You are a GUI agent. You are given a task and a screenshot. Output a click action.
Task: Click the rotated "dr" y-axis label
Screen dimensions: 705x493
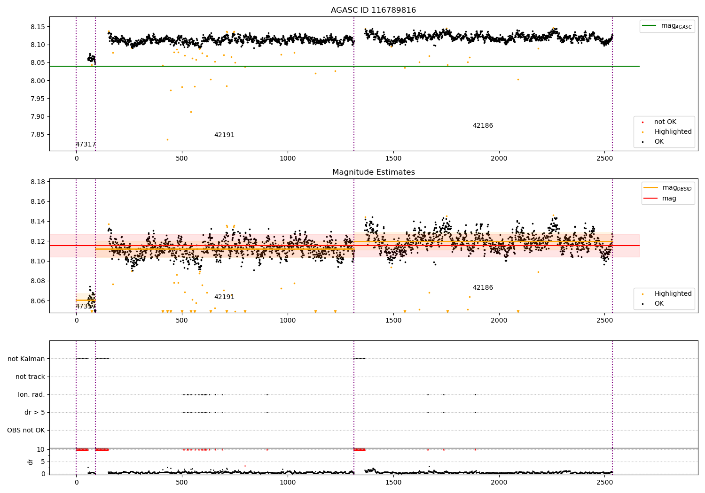point(31,462)
